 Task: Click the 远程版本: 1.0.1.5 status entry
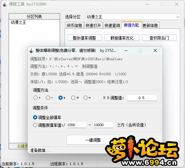[66, 164]
